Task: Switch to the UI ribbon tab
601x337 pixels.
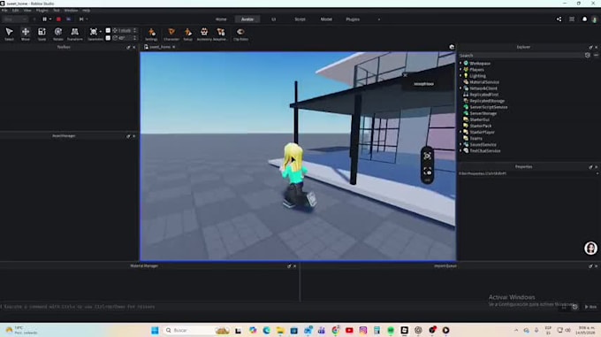Action: (274, 19)
